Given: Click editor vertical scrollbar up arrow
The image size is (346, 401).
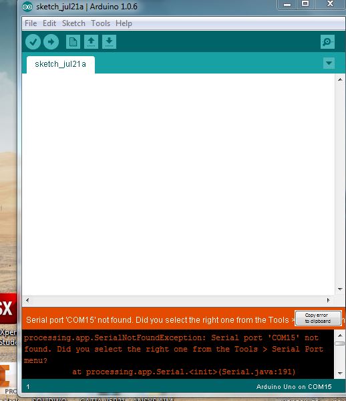Looking at the screenshot, I should click(340, 80).
